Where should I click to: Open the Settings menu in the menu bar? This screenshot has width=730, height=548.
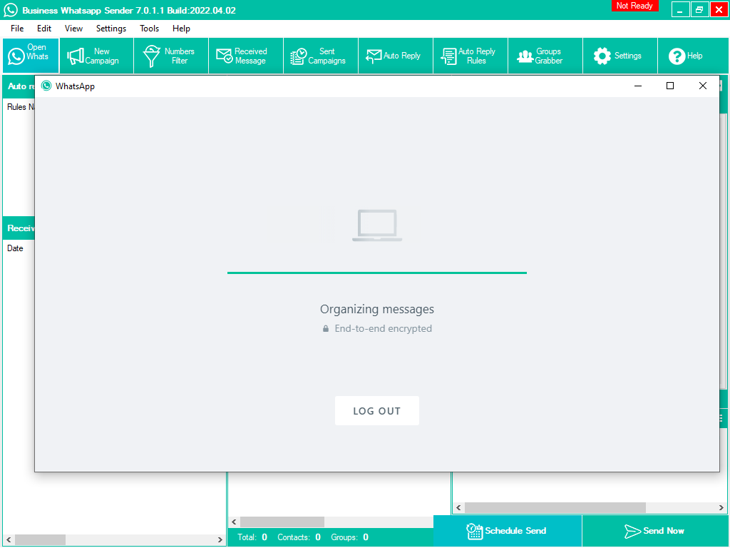point(110,29)
